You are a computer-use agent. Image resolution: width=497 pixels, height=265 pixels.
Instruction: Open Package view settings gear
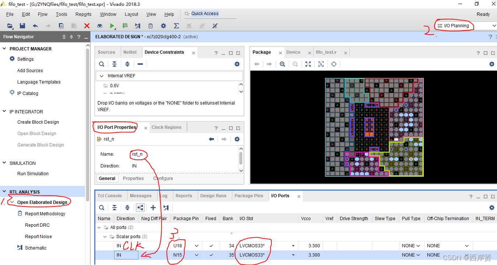492,64
